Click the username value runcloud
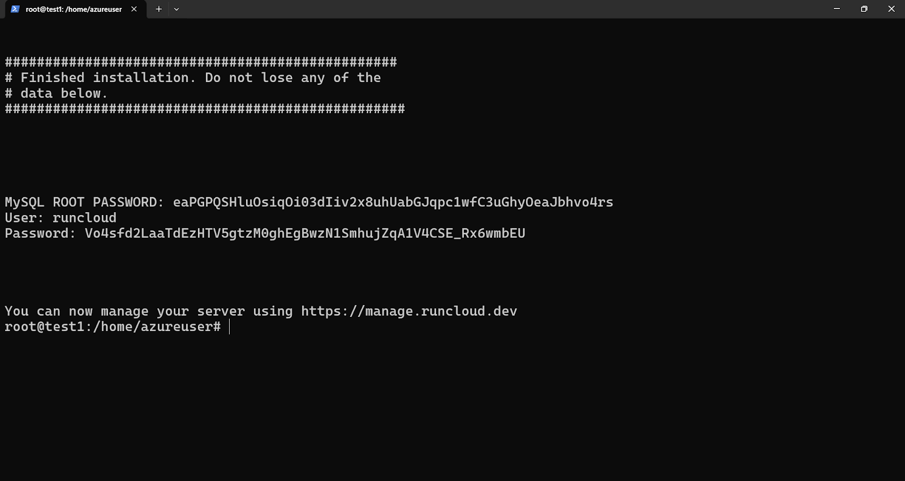This screenshot has height=481, width=905. tap(84, 218)
